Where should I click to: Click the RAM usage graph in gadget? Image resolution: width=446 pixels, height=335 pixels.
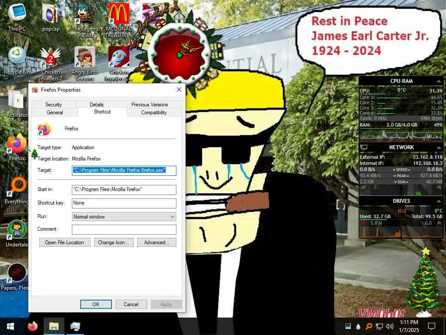pos(401,135)
